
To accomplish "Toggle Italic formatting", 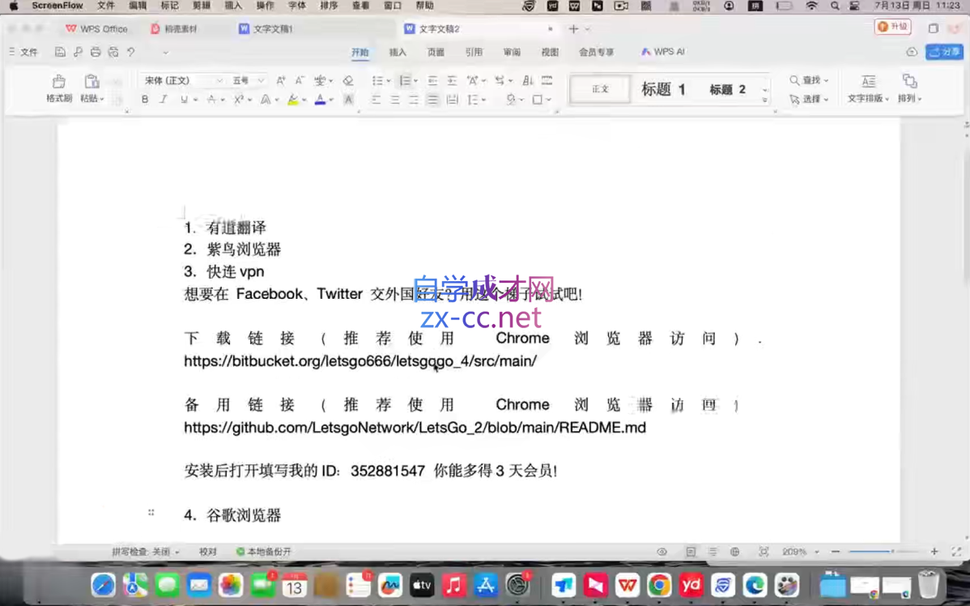I will (x=164, y=100).
